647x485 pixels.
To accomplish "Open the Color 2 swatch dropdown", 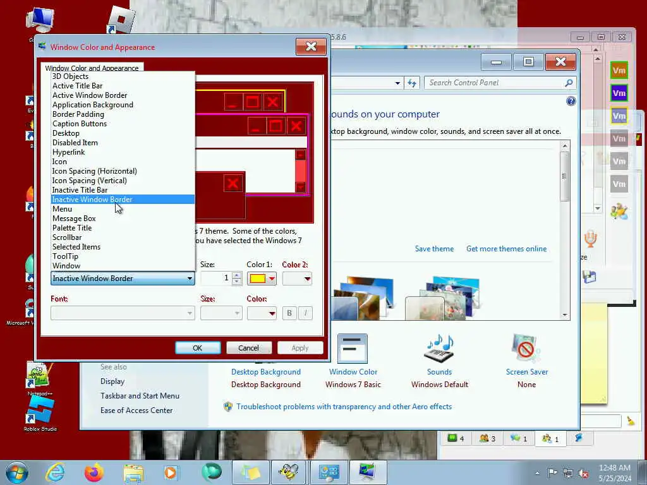I will pos(297,278).
